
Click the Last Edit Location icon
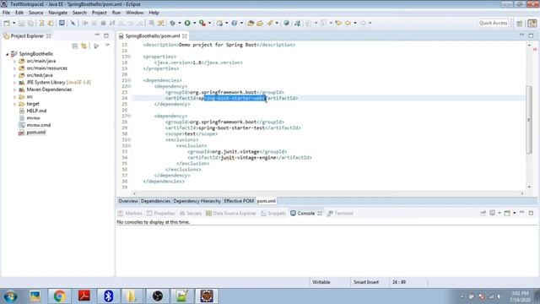338,23
